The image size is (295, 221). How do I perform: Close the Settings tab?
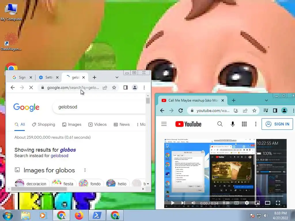57,77
